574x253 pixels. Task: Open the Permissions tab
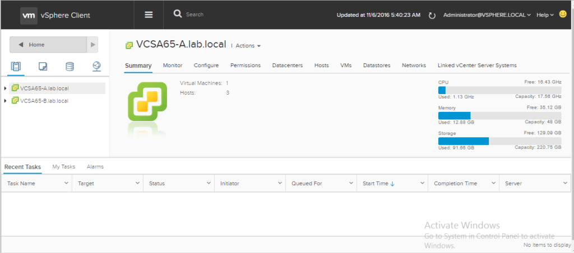[x=246, y=65]
